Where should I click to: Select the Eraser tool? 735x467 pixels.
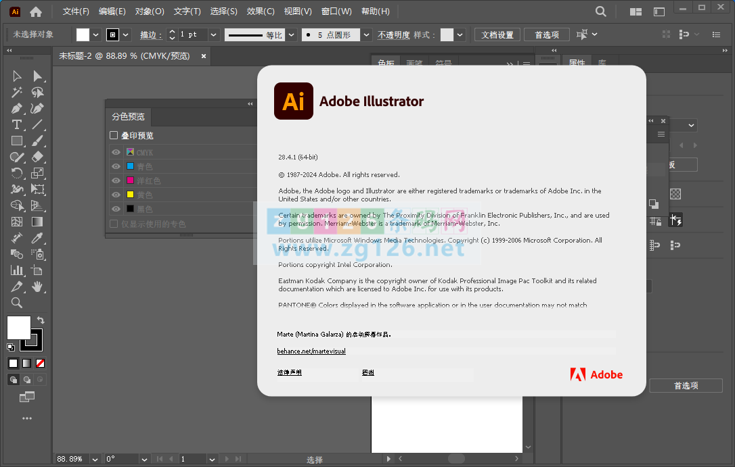(x=37, y=157)
